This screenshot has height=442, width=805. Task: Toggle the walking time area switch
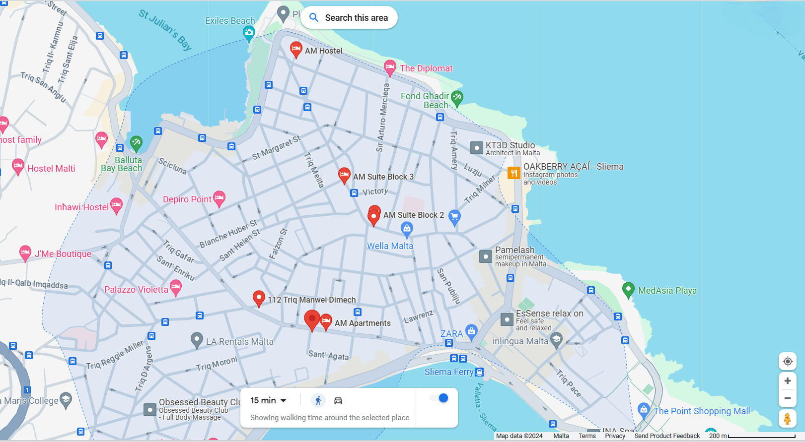point(439,398)
